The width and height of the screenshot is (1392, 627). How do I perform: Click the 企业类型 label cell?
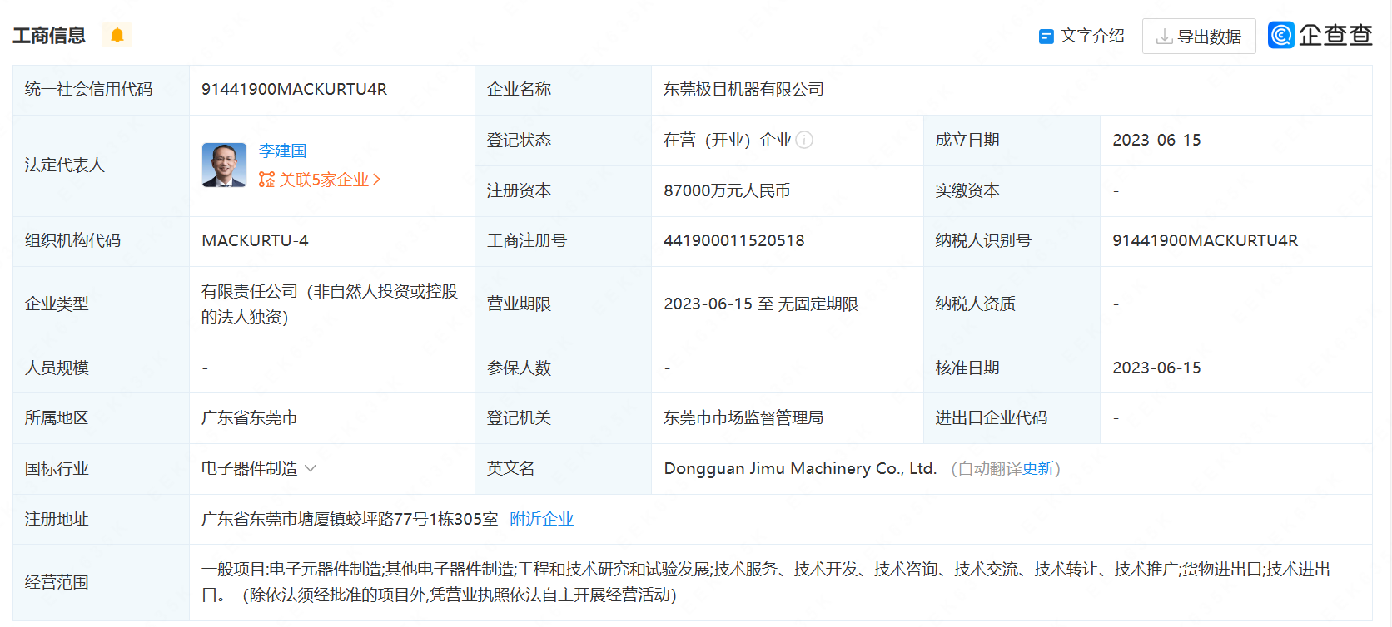click(101, 304)
